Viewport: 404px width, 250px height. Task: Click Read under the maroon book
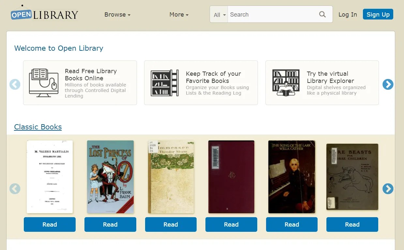click(x=231, y=225)
